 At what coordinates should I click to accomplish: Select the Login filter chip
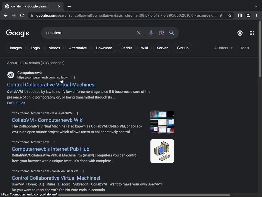(35, 48)
